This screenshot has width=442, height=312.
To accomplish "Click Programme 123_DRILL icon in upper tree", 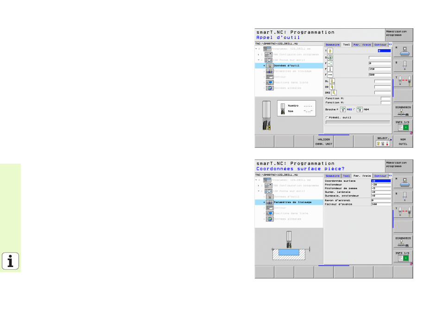I will [x=267, y=49].
